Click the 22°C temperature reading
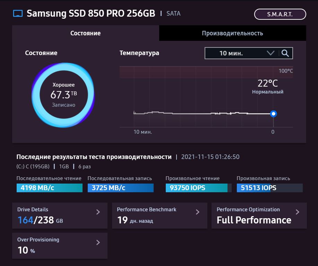The image size is (318, 266). tap(267, 83)
